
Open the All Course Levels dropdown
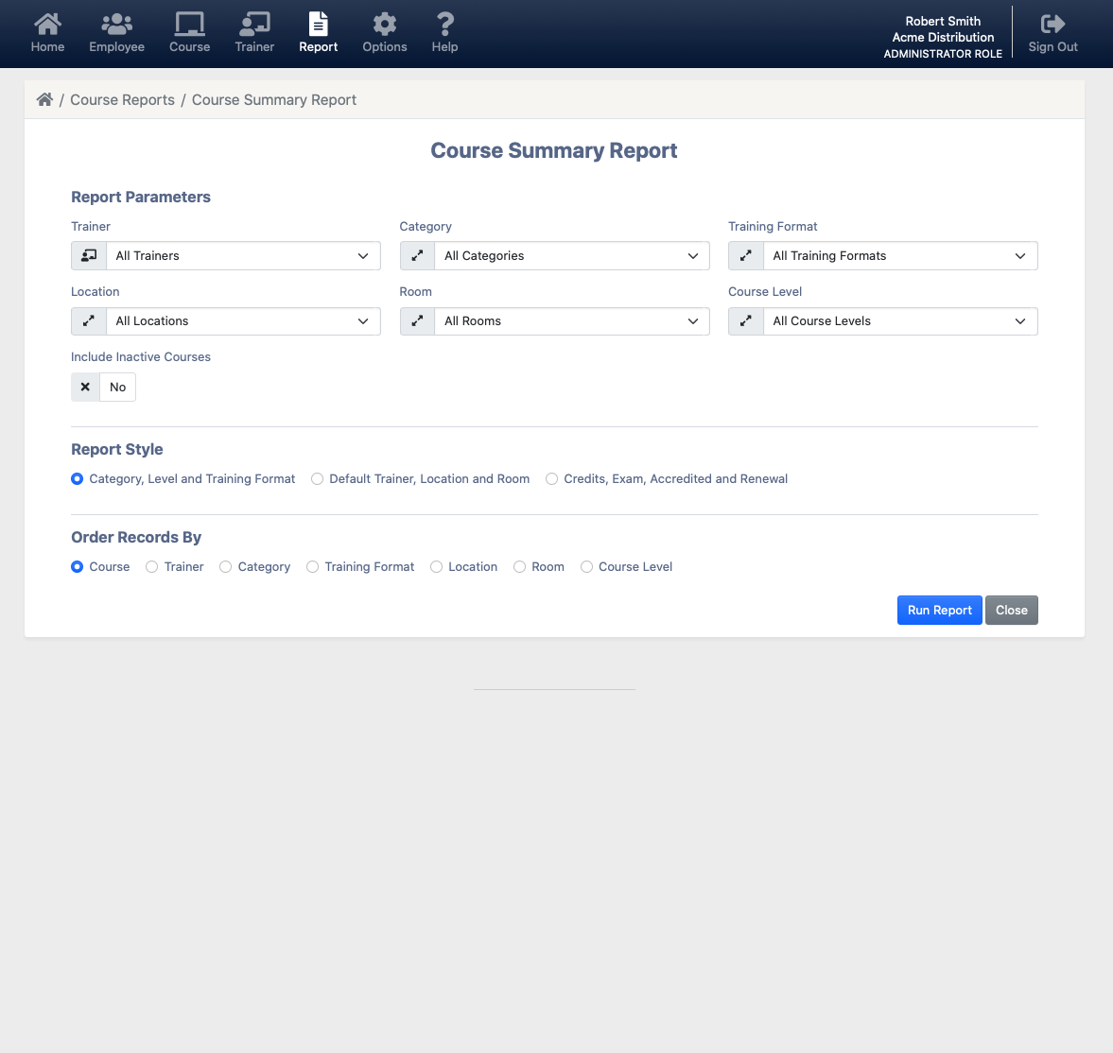(x=901, y=320)
